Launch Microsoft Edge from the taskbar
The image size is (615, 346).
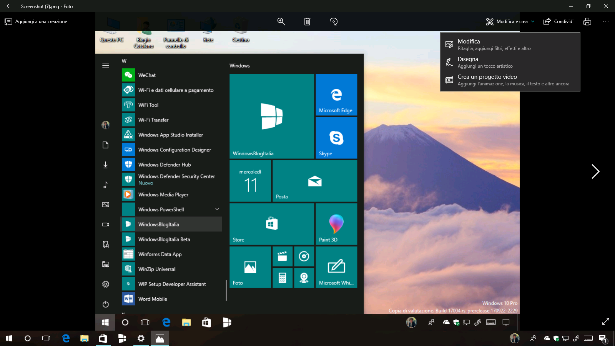point(66,338)
